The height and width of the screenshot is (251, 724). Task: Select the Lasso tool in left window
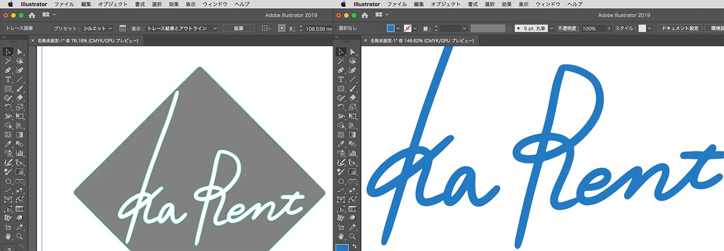[x=20, y=61]
